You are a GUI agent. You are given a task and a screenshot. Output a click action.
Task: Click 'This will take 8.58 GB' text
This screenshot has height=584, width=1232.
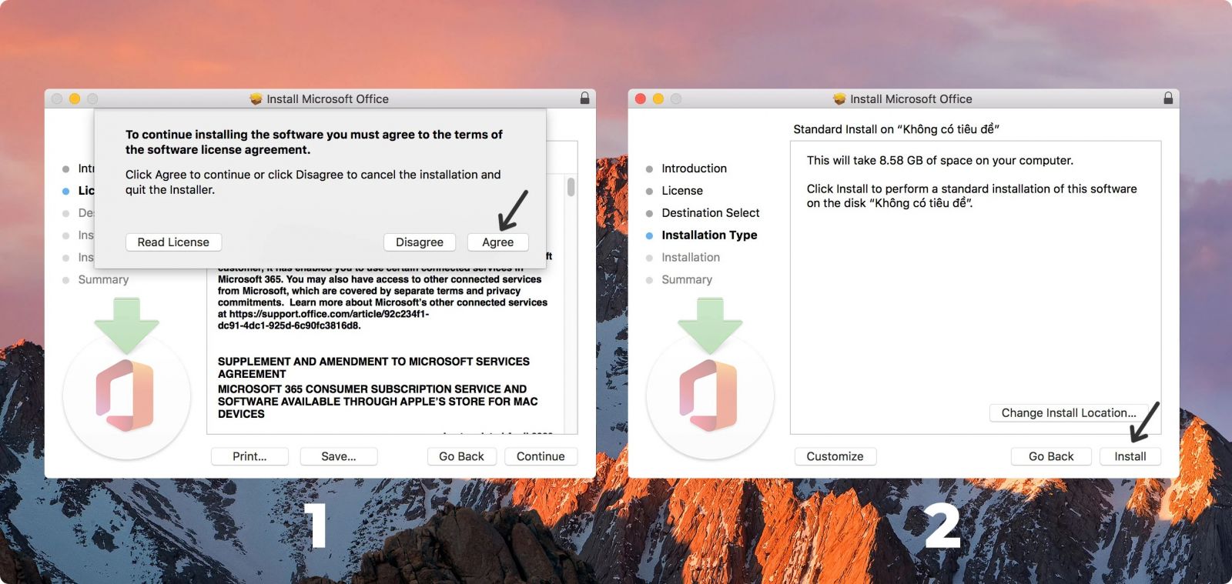(x=939, y=161)
